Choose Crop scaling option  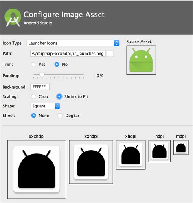33,96
